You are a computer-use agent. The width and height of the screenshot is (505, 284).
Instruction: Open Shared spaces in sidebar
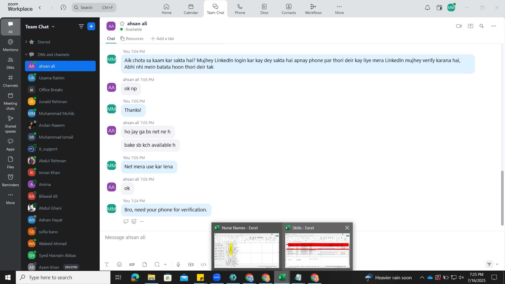pos(11,124)
